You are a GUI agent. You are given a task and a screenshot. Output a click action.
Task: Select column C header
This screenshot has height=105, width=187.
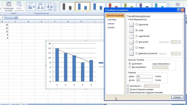tap(15, 22)
